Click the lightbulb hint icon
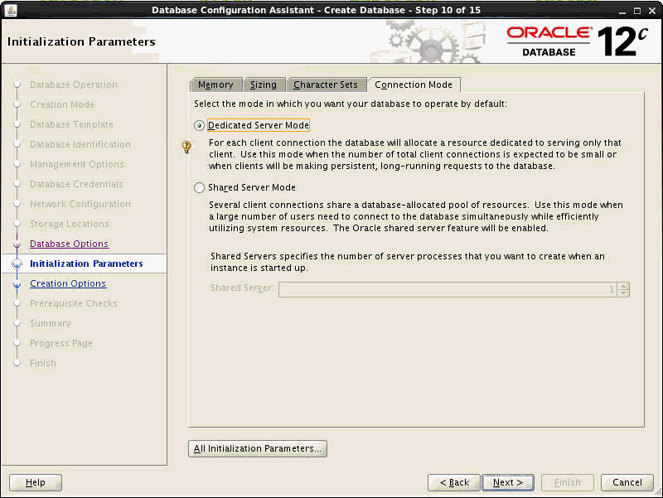The width and height of the screenshot is (663, 498). tap(186, 147)
